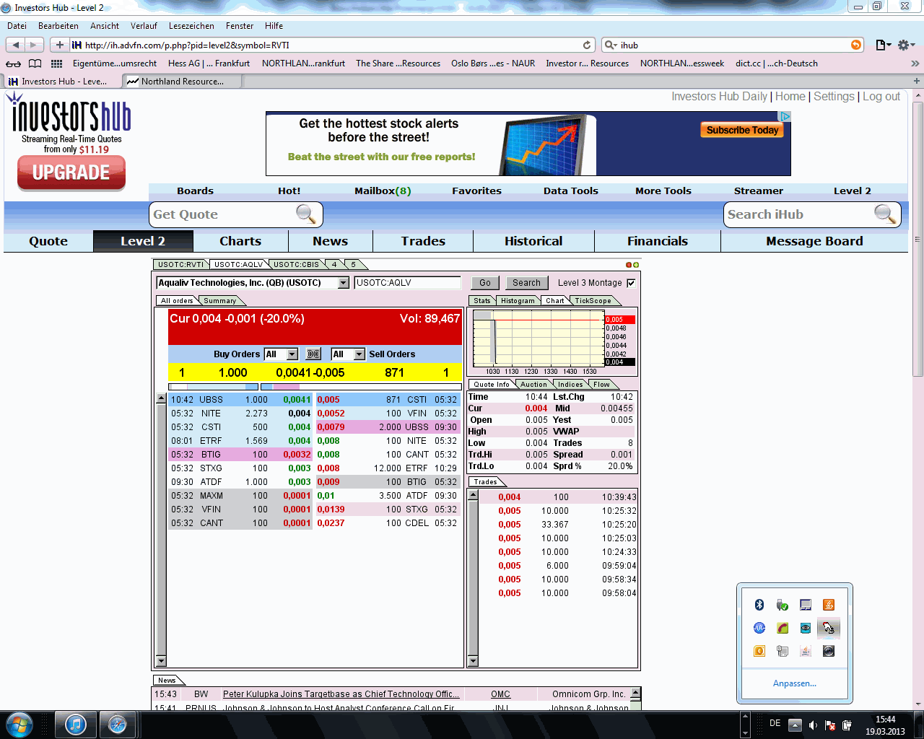This screenshot has height=739, width=924.
Task: Click the news panel scroll-up arrow
Action: point(635,694)
